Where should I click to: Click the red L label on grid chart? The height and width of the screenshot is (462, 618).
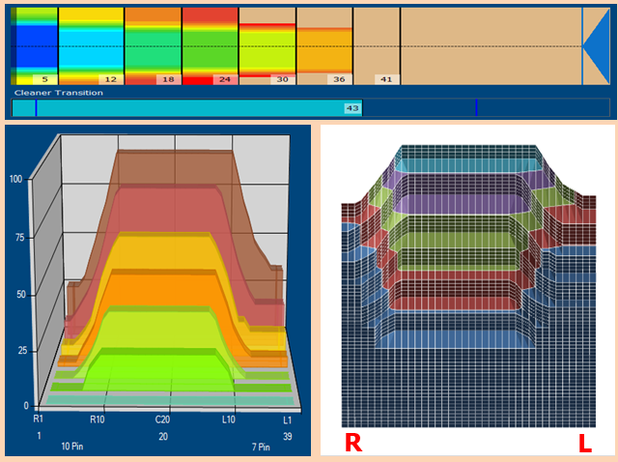(x=584, y=443)
